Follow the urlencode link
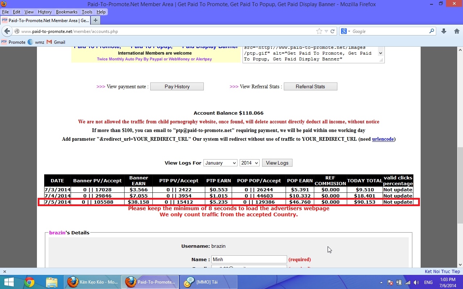463x289 pixels. click(x=383, y=139)
